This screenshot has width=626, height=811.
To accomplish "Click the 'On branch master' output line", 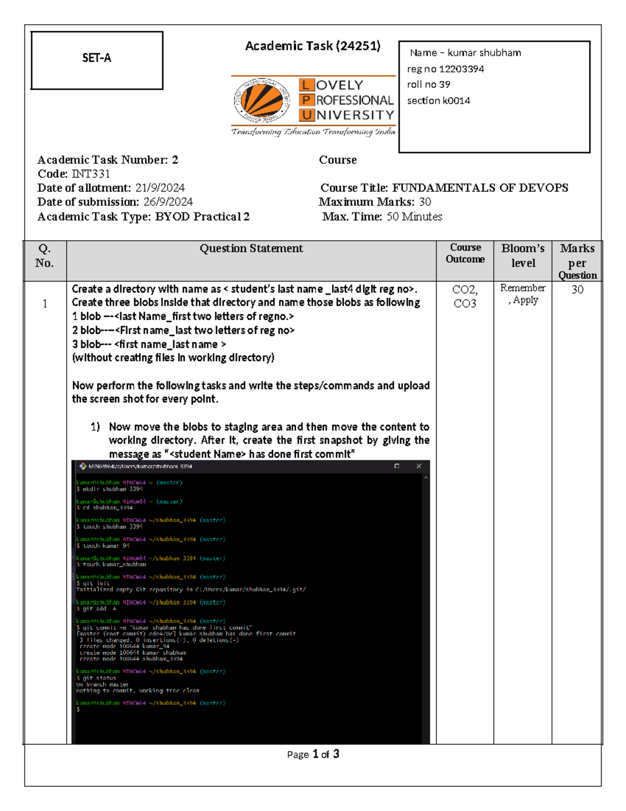I will click(x=102, y=684).
